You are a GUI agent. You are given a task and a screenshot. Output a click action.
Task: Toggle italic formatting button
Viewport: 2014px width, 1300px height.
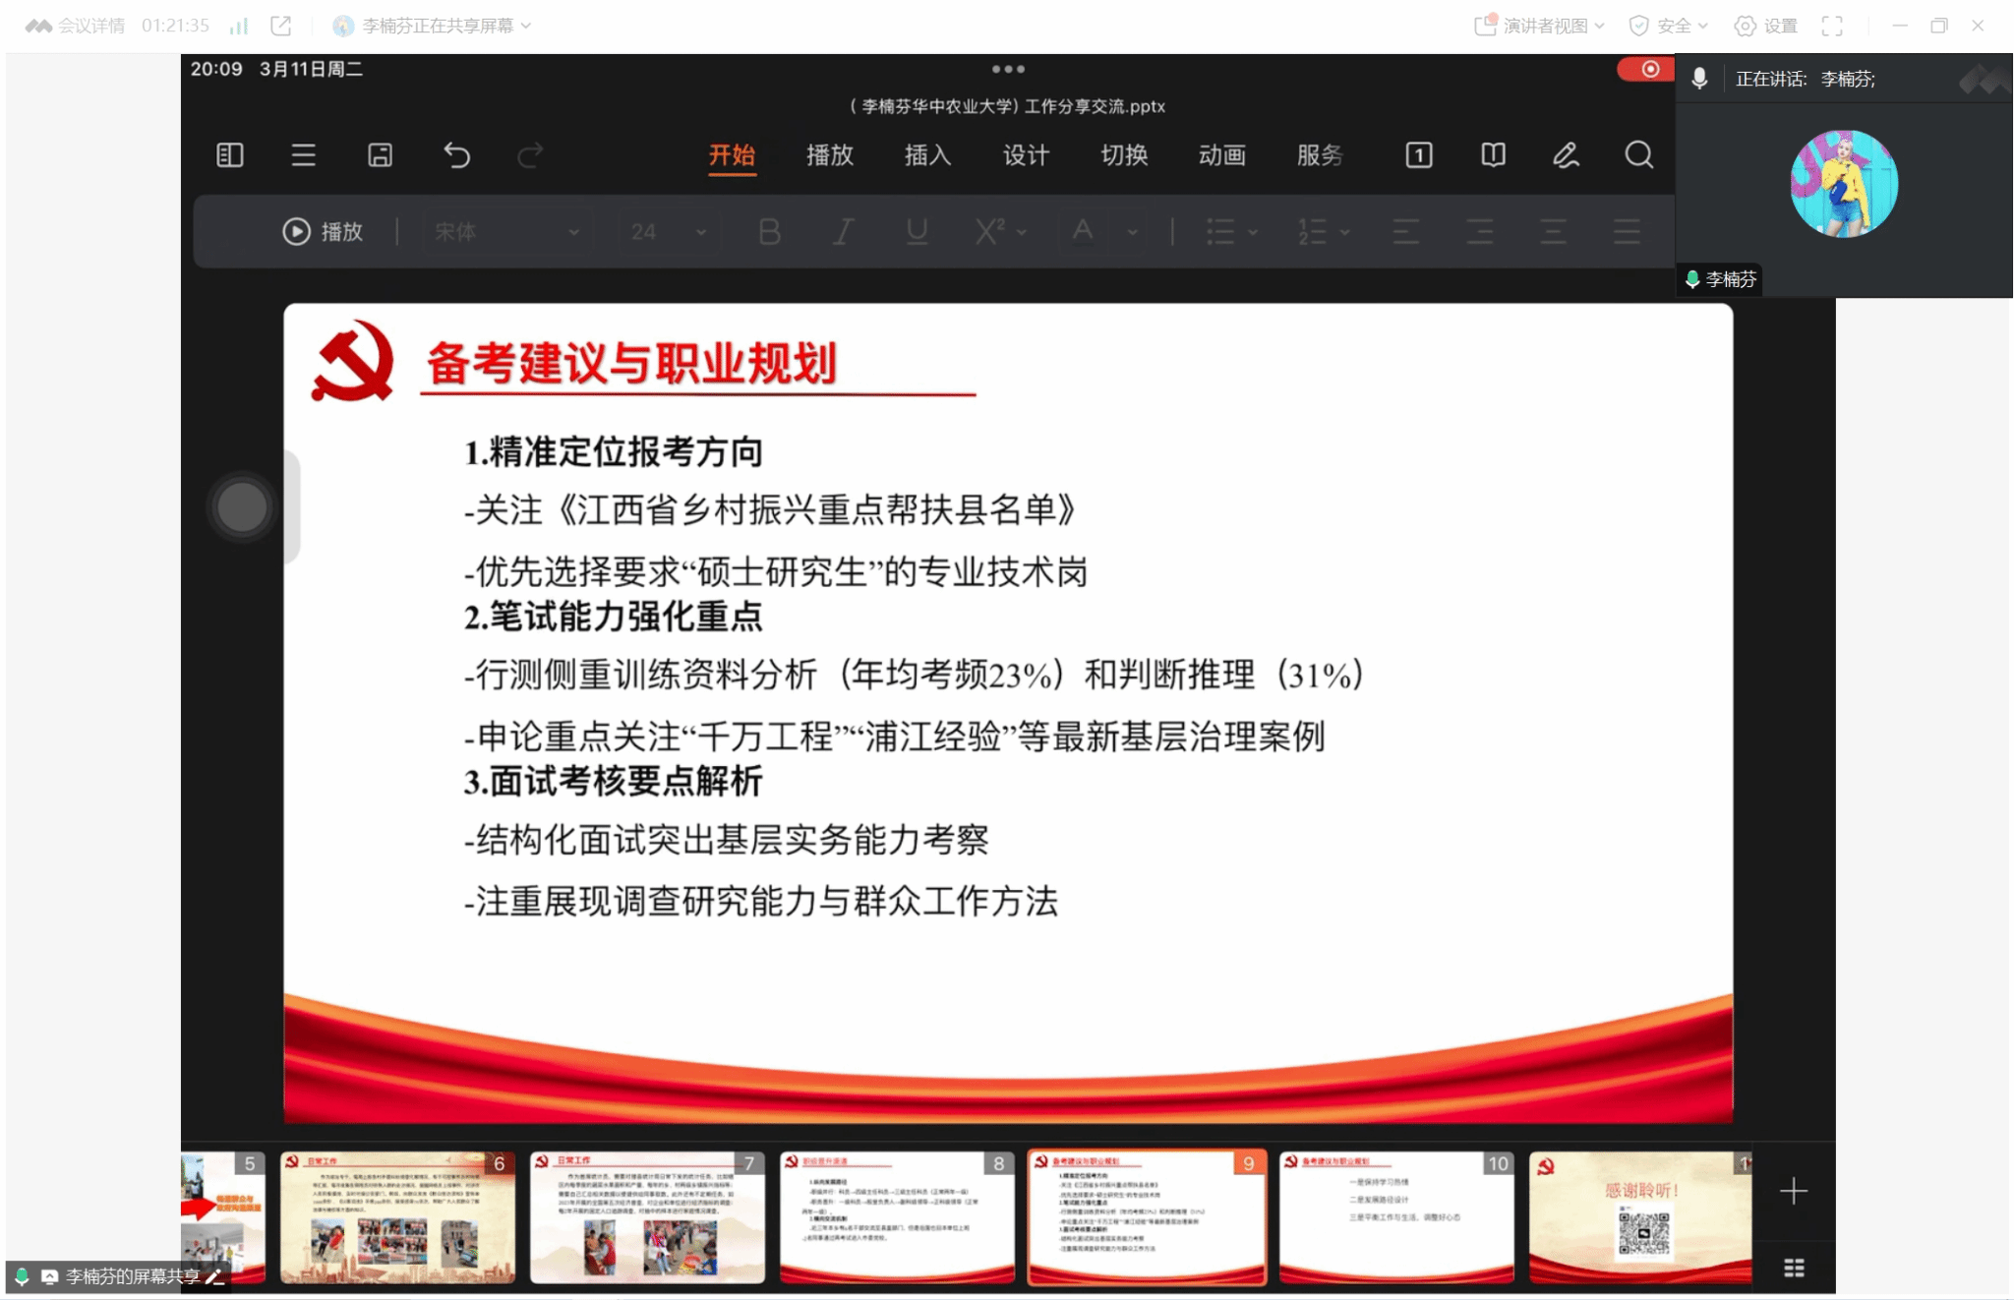[x=843, y=232]
